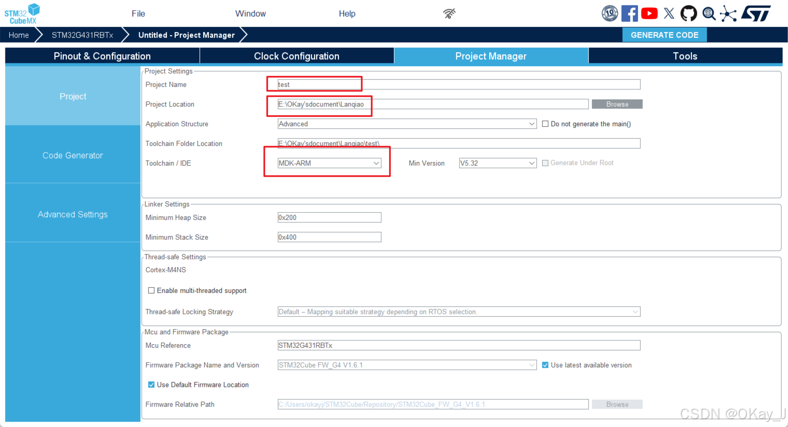Open the Min Version dropdown

498,163
